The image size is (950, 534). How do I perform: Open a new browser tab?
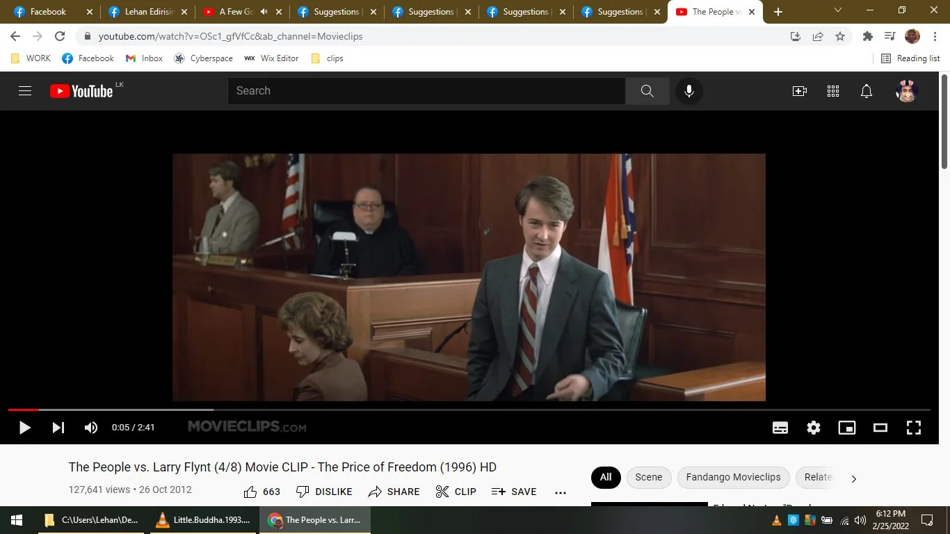(778, 12)
